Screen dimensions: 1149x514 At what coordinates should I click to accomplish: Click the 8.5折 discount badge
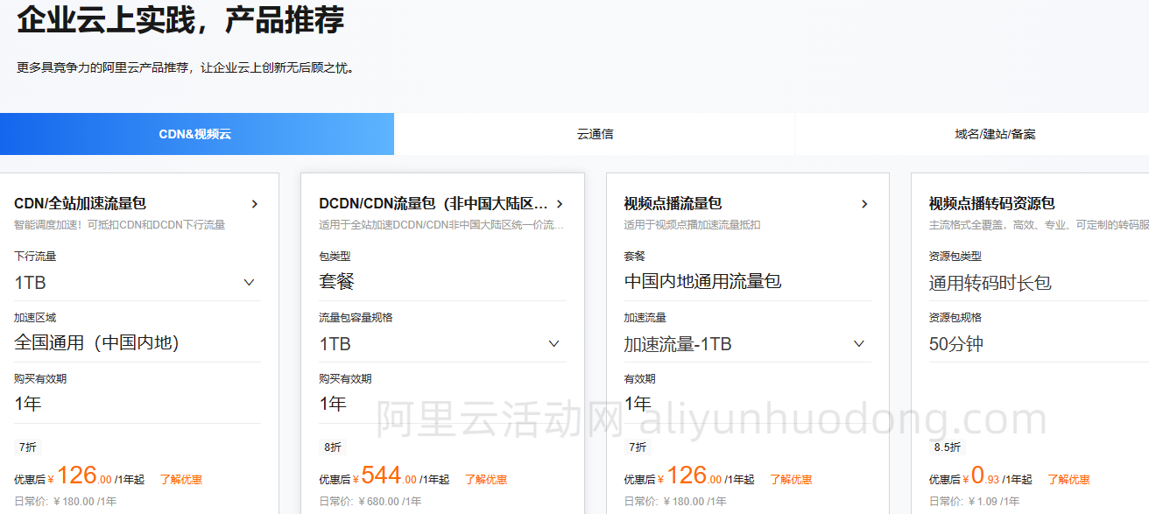[x=946, y=447]
